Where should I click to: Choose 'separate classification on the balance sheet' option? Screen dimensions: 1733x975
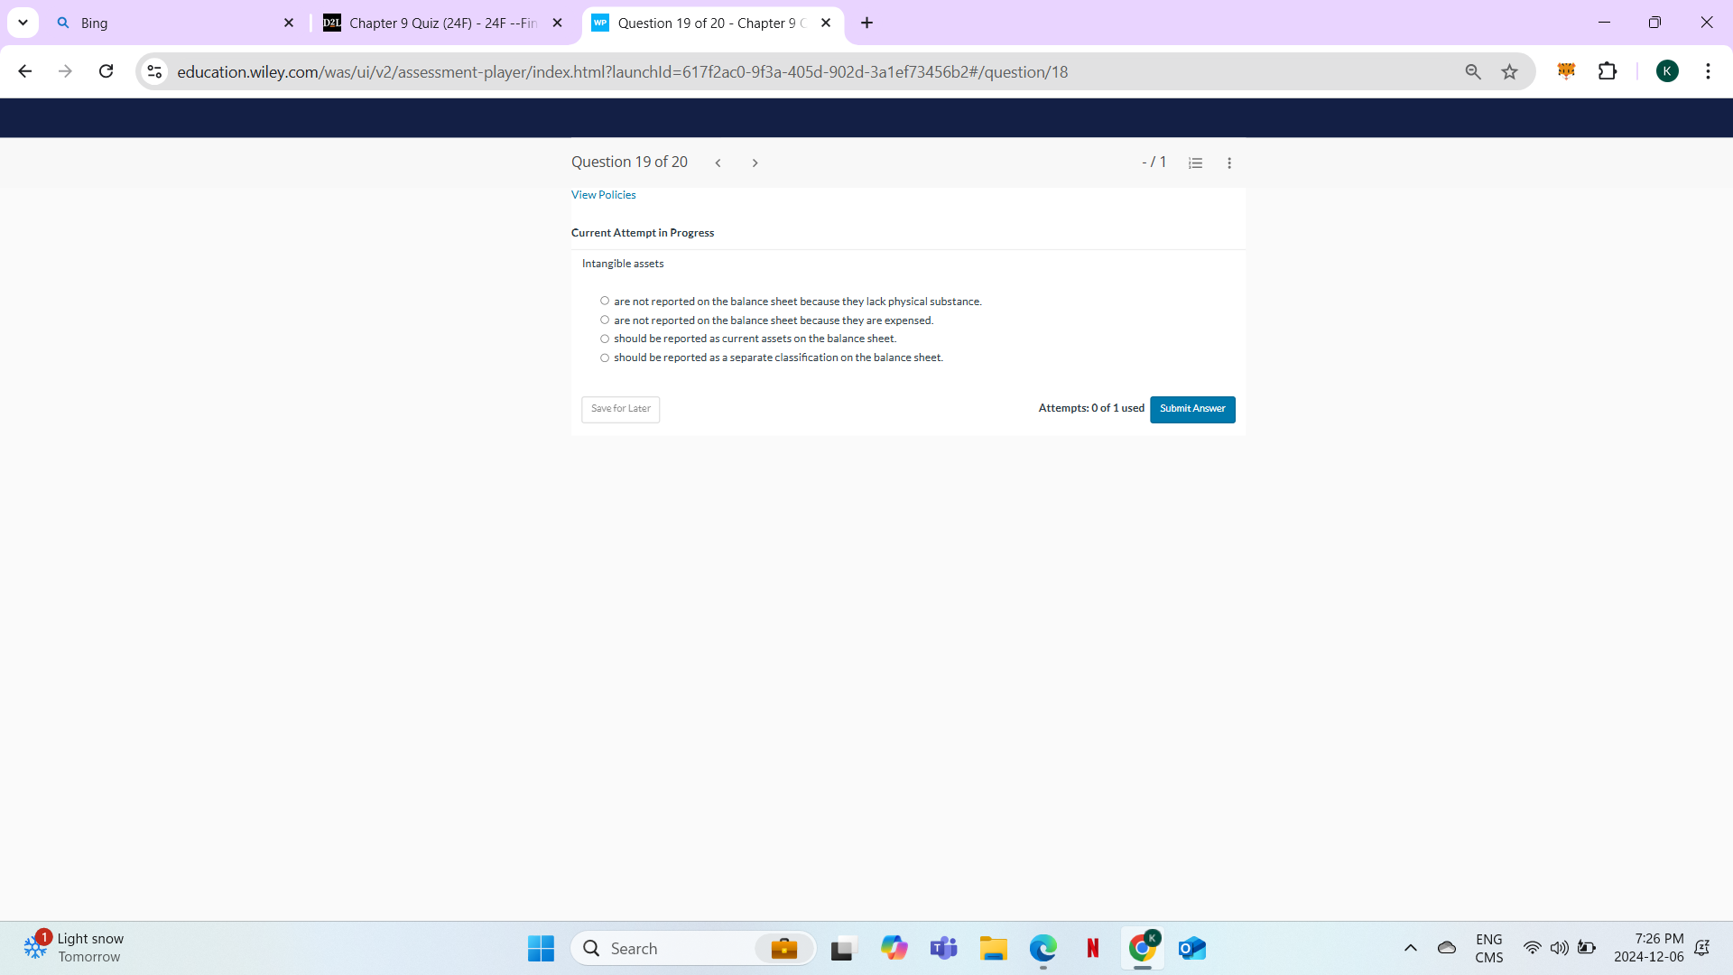(x=605, y=357)
